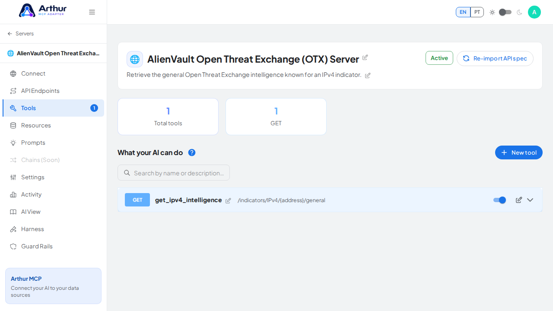Click the Tools count badge

point(94,108)
